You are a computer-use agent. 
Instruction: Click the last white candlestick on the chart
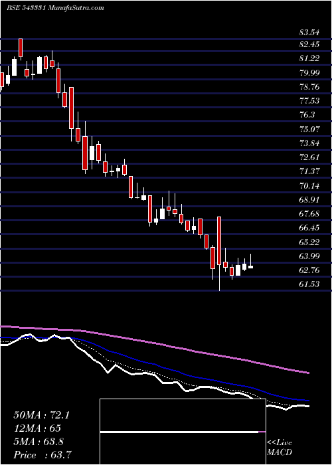[250, 267]
